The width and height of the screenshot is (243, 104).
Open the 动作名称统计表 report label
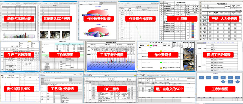[x=19, y=19]
